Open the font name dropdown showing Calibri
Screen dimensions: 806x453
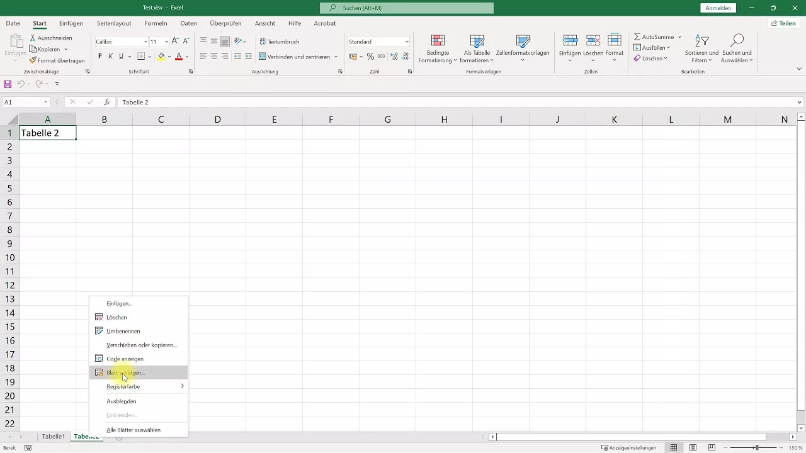click(122, 42)
